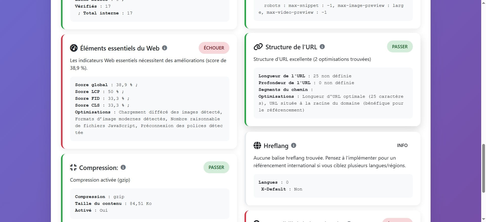Select the Structure de l'URL heading

(291, 47)
